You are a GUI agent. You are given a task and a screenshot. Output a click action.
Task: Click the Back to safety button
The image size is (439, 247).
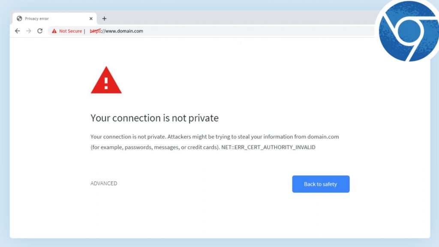point(321,184)
